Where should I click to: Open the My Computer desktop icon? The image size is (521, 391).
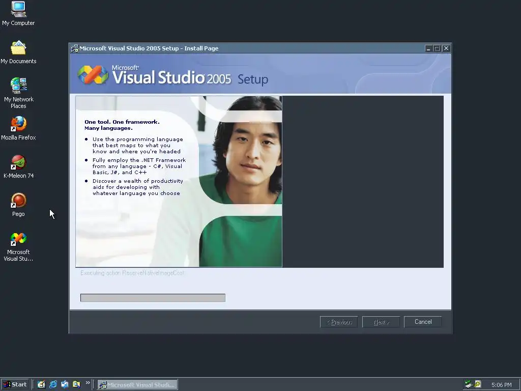tap(18, 13)
